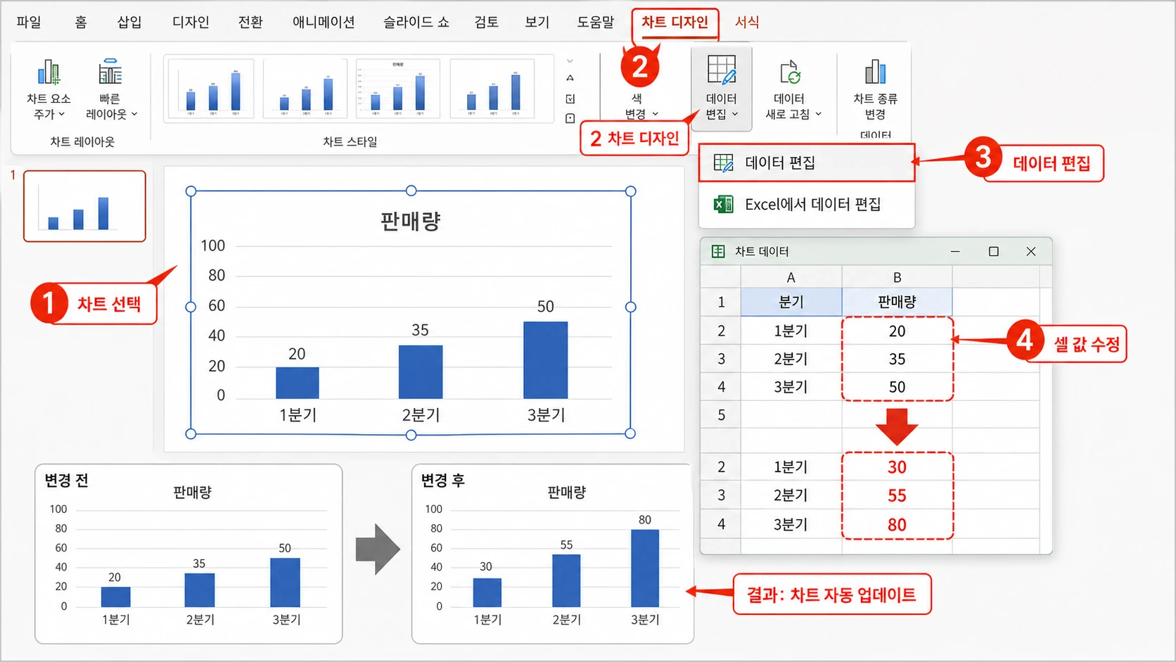Select the 분기 header cell A1
The width and height of the screenshot is (1176, 662).
(791, 302)
